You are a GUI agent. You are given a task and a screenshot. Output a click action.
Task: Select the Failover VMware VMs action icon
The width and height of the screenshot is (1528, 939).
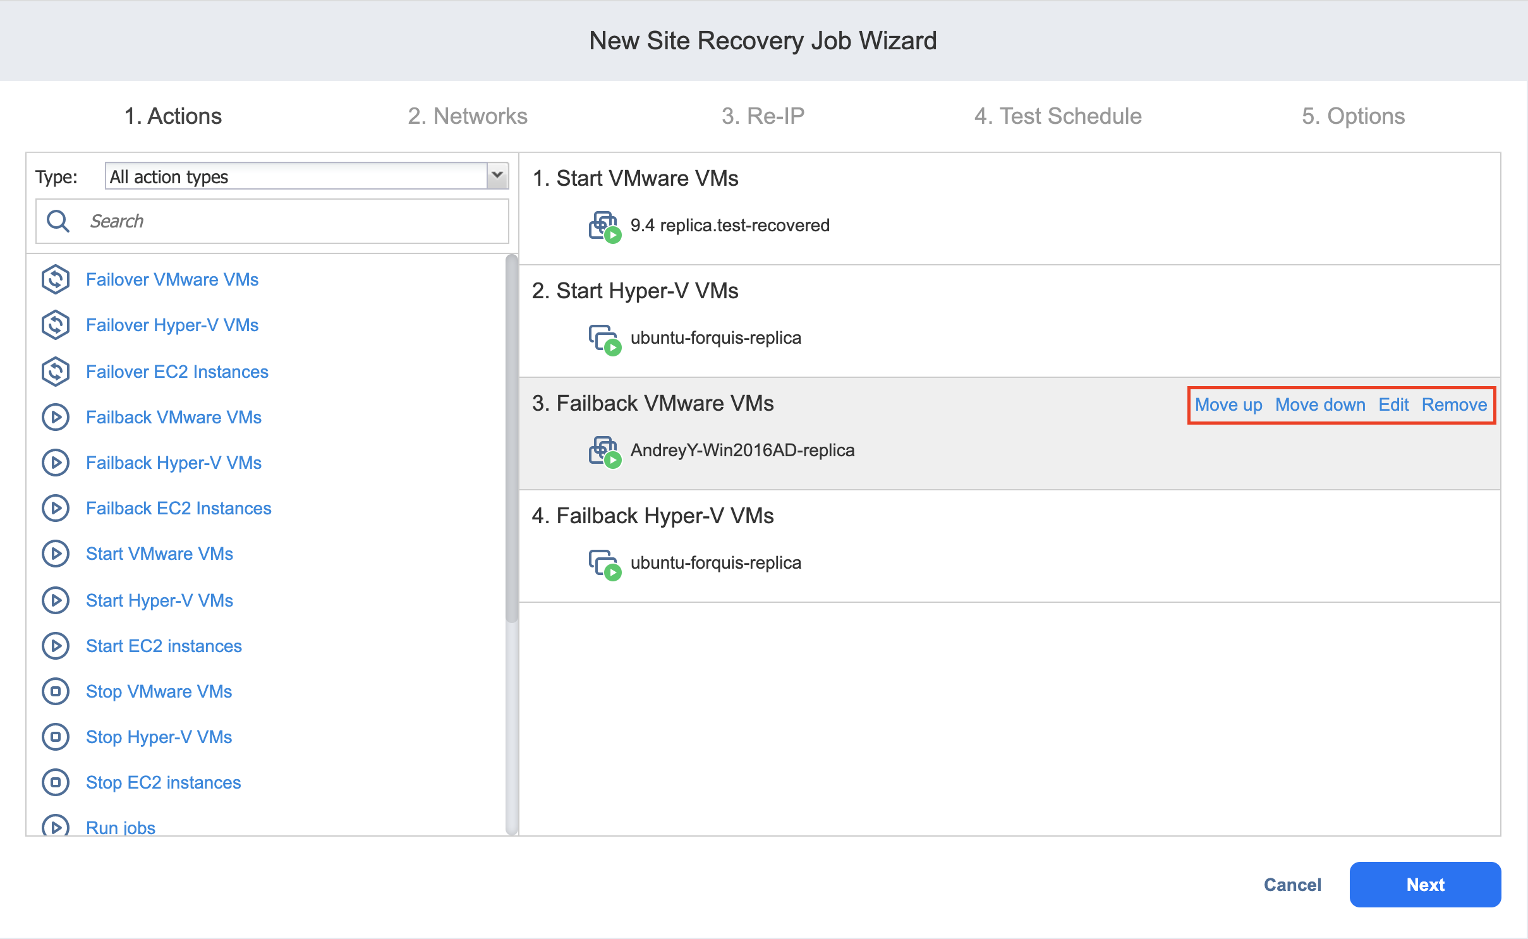(x=56, y=279)
